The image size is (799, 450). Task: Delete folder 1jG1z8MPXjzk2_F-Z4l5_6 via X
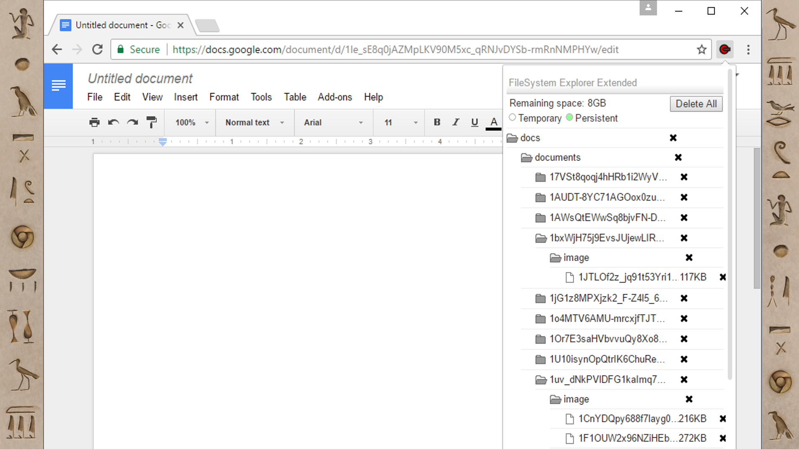pyautogui.click(x=684, y=298)
